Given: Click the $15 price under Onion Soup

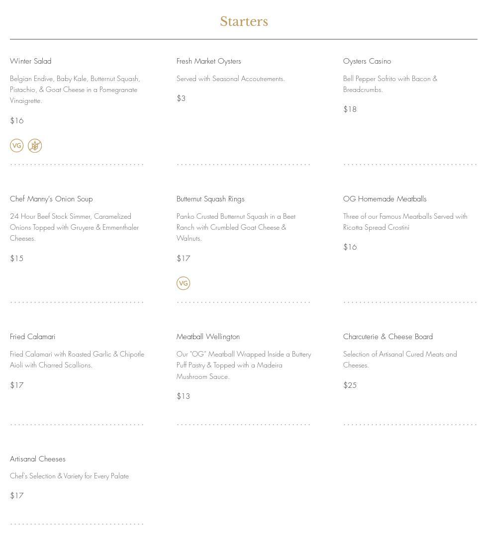Looking at the screenshot, I should (x=17, y=259).
